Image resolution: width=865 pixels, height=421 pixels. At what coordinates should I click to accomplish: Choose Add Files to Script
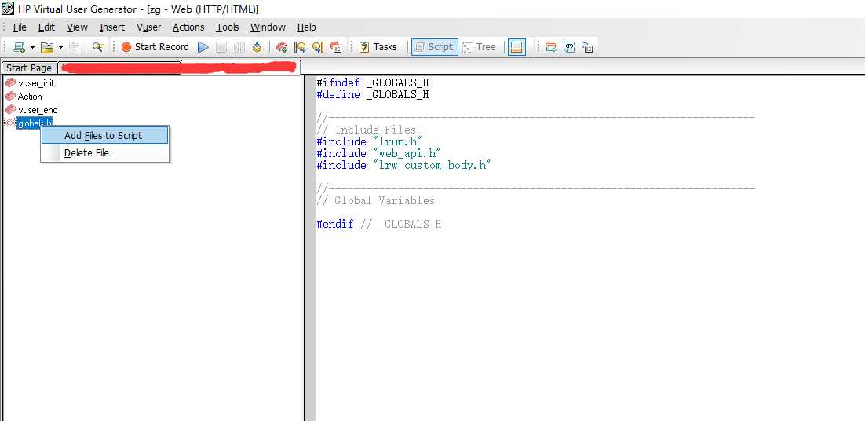105,135
